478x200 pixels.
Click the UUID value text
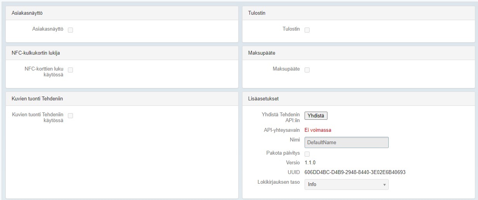[x=355, y=172]
